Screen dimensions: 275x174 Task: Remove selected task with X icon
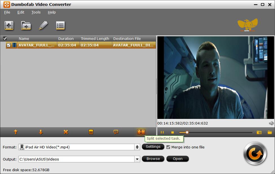pyautogui.click(x=66, y=132)
